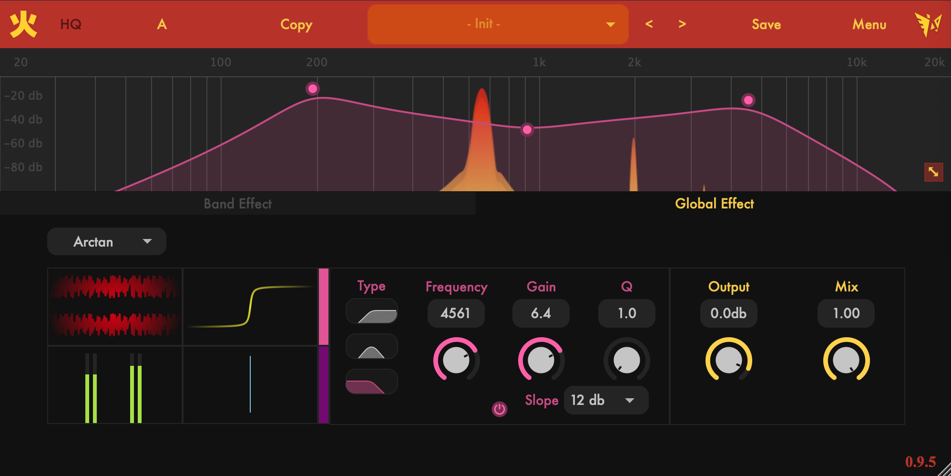This screenshot has width=951, height=476.
Task: Click the Gain knob
Action: [x=541, y=360]
